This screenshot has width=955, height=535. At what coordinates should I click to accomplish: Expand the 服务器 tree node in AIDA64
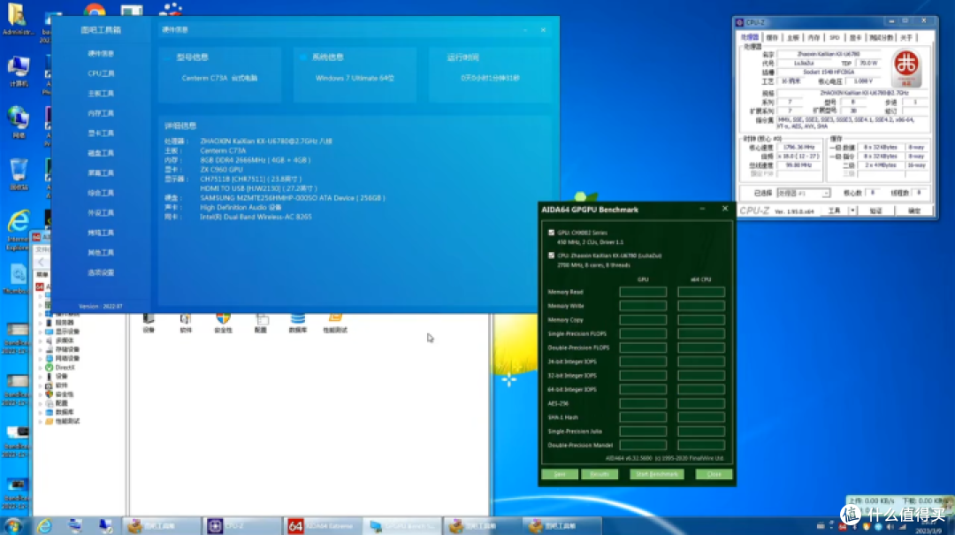point(42,323)
